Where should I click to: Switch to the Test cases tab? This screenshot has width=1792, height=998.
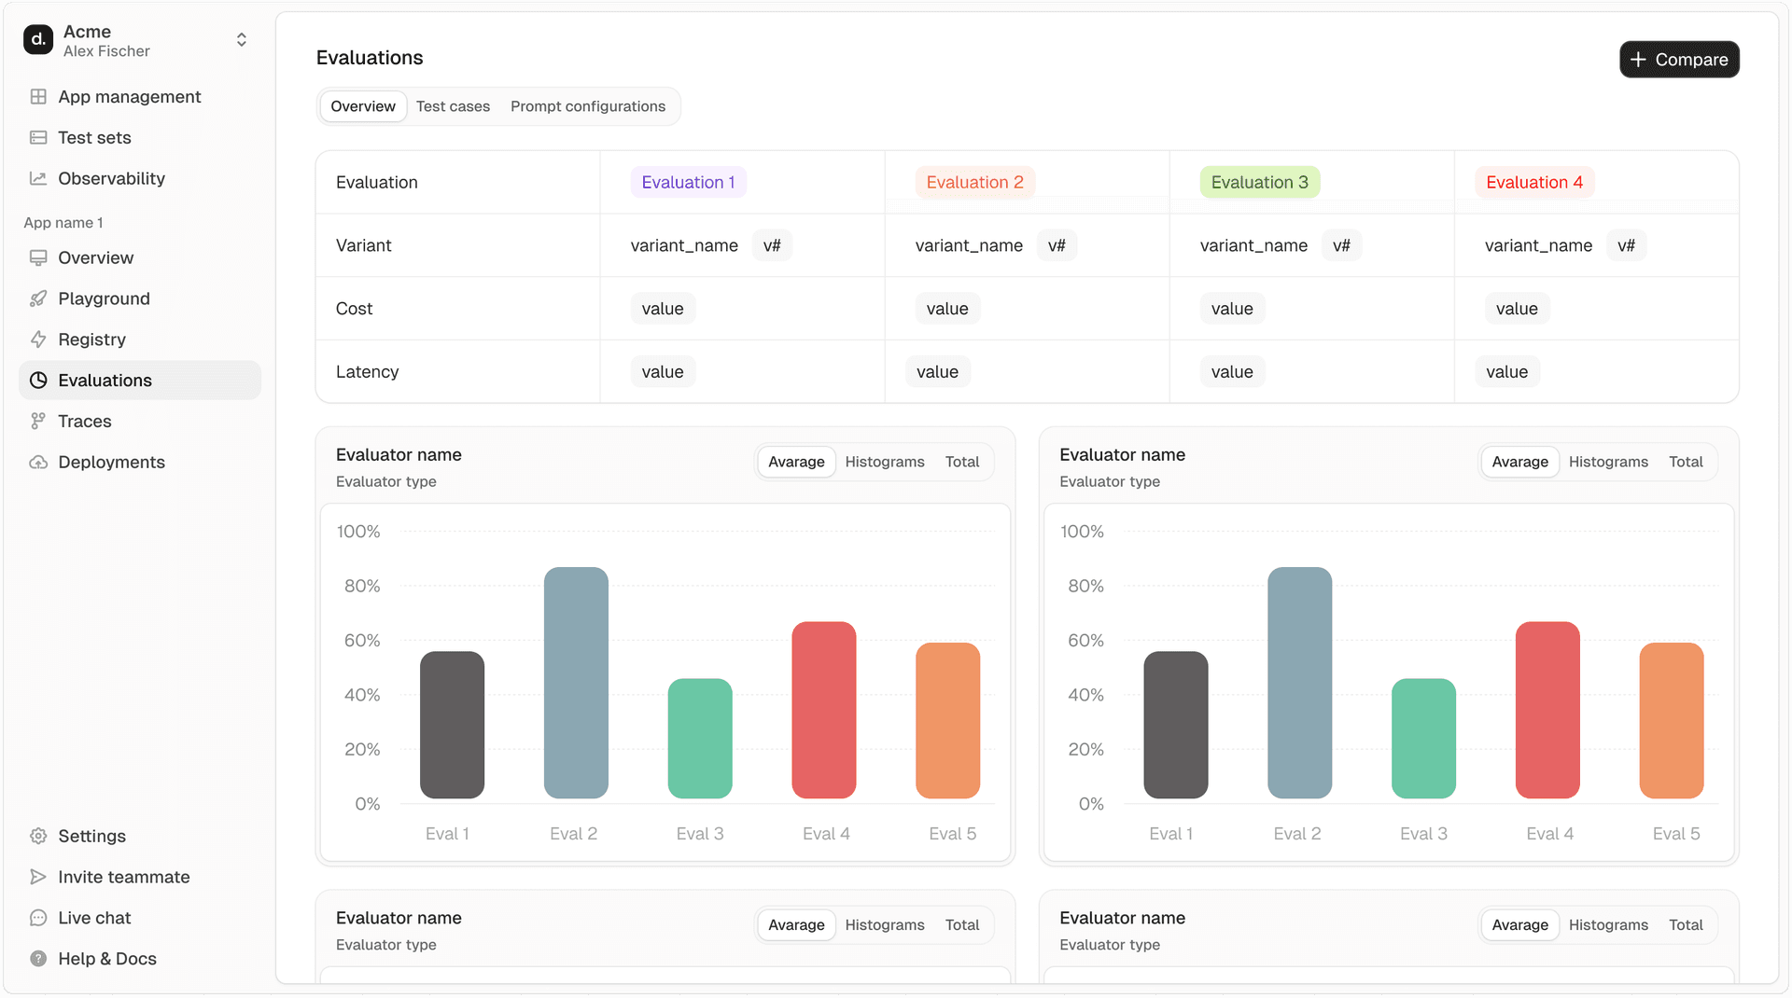(453, 106)
